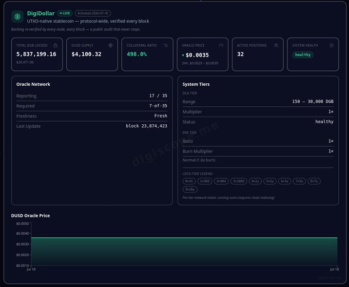
Task: Click the Normal (1.0x burn) note
Action: click(199, 160)
